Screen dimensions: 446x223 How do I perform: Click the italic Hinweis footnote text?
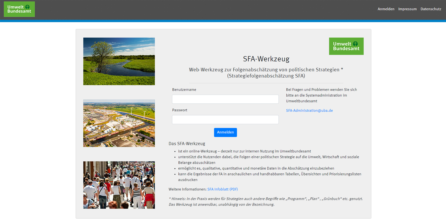pyautogui.click(x=266, y=201)
